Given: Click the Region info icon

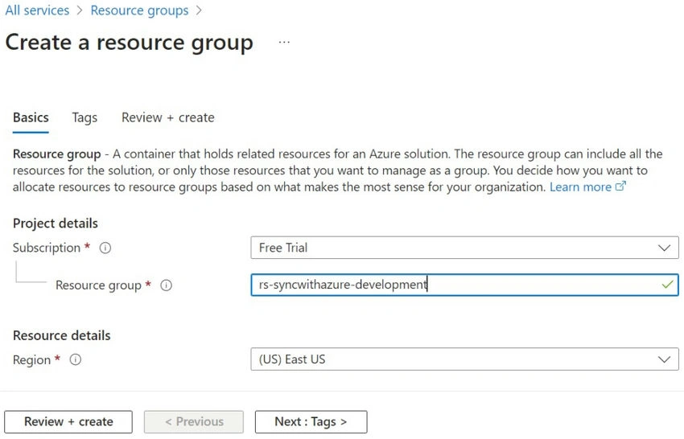Looking at the screenshot, I should [x=76, y=359].
